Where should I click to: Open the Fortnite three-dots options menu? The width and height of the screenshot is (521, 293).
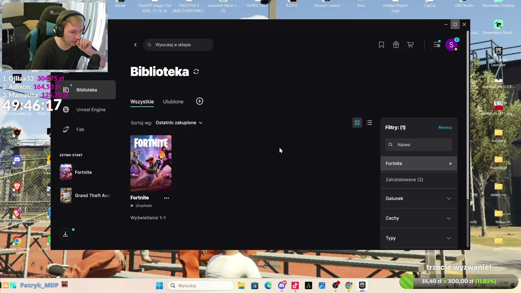tap(166, 198)
